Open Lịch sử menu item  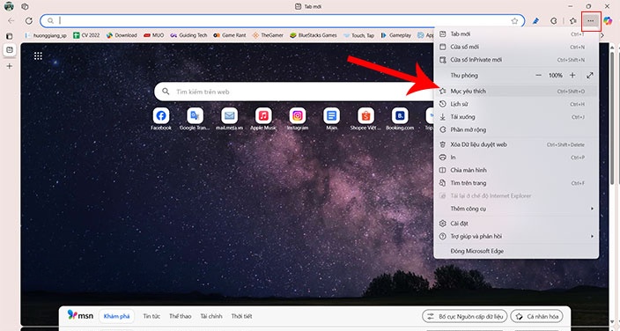(x=516, y=104)
